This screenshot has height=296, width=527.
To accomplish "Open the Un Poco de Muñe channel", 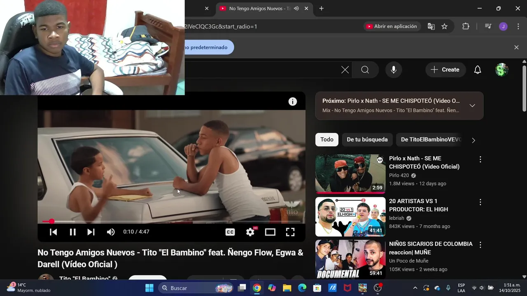I will coord(409,261).
